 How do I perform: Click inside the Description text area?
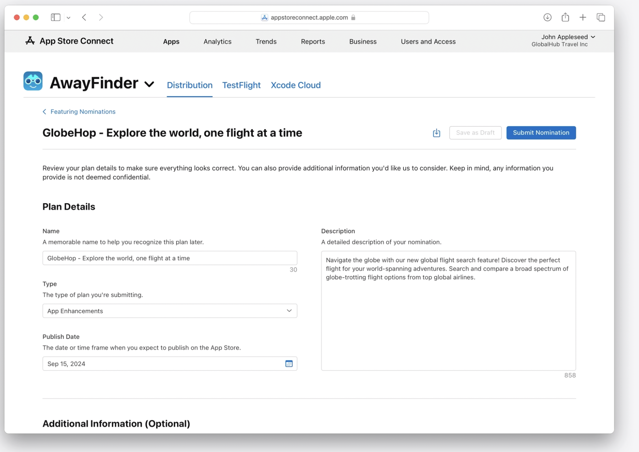click(448, 311)
